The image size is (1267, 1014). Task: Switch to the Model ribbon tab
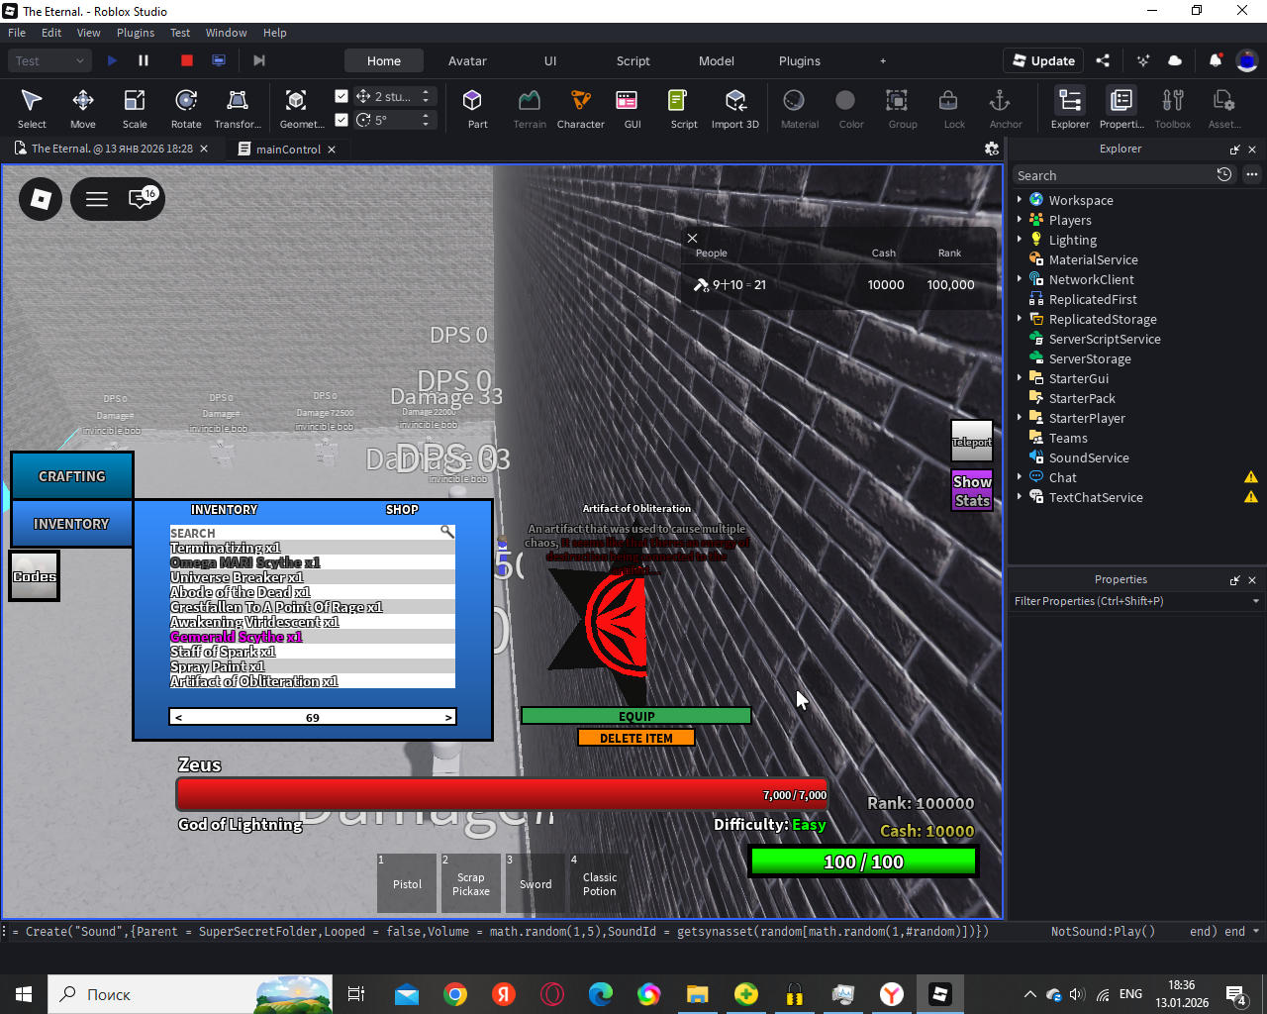(x=717, y=60)
